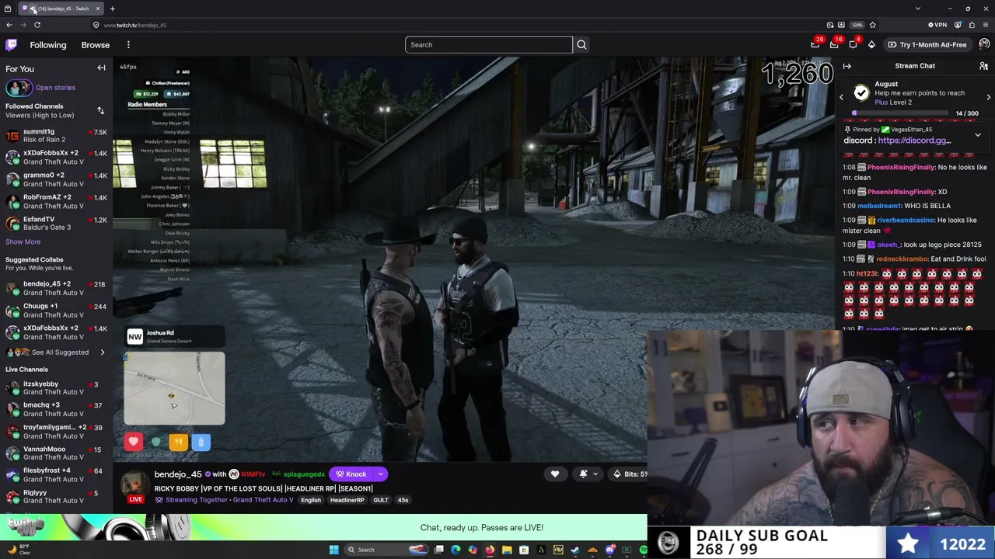This screenshot has width=995, height=559.
Task: Open the Knock button dropdown arrow
Action: coord(380,474)
